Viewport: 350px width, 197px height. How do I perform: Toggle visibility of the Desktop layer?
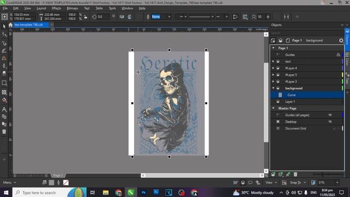[330, 121]
